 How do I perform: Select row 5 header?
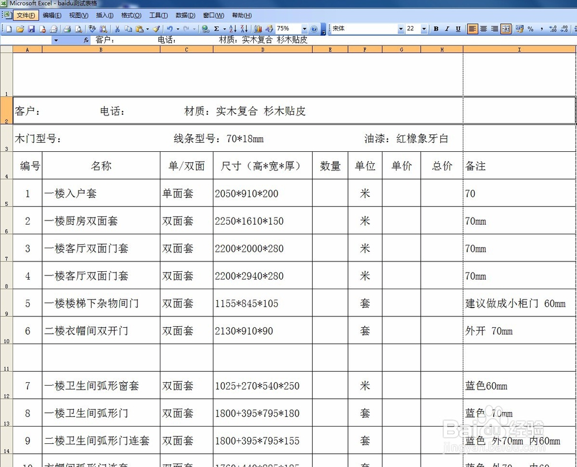click(x=6, y=193)
